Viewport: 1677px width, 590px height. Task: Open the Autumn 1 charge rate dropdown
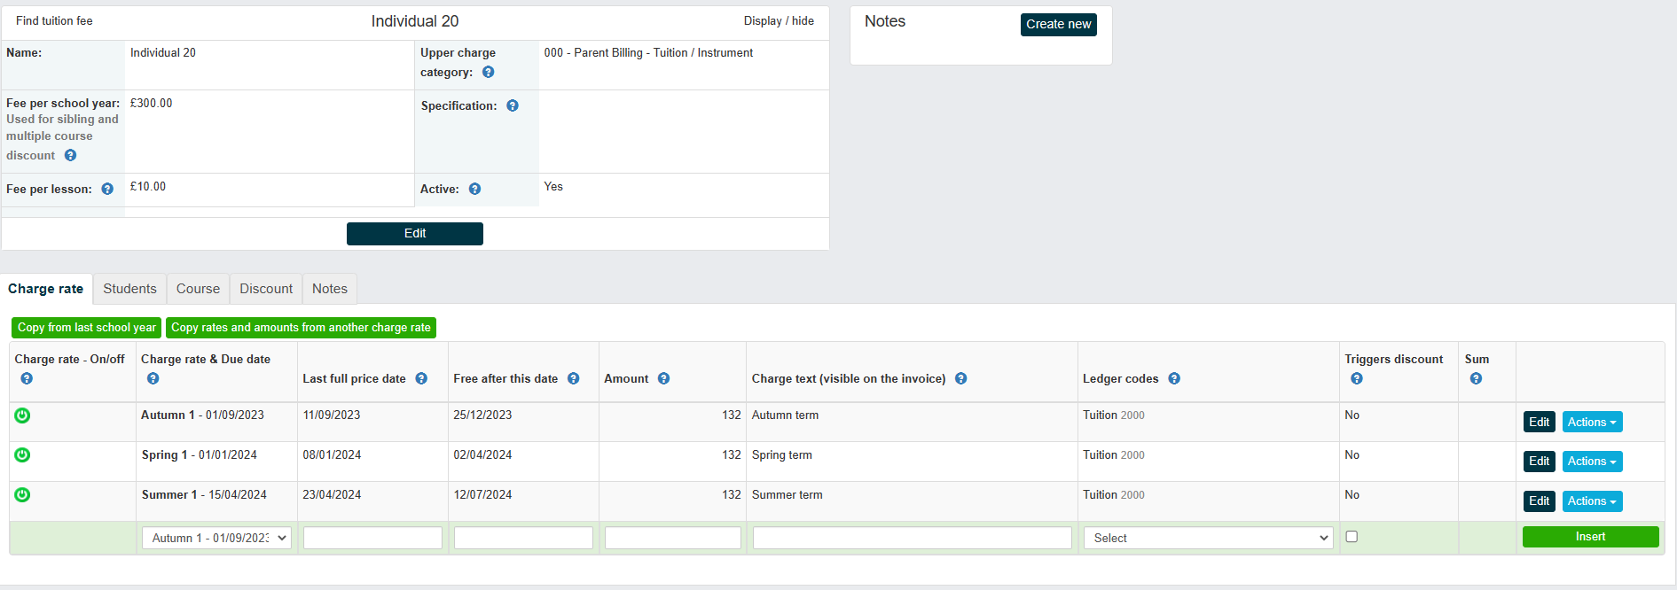(216, 538)
